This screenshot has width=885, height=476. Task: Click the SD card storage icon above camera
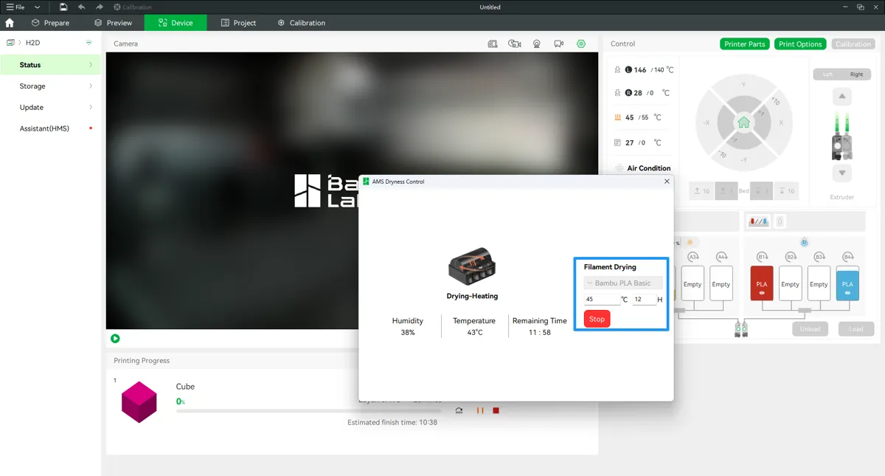coord(493,44)
